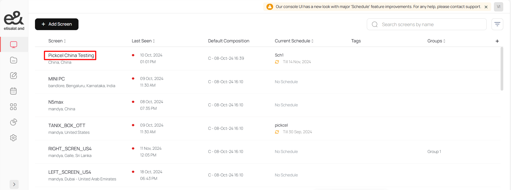511x190 pixels.
Task: Open the Settings gear icon in sidebar
Action: click(x=14, y=138)
